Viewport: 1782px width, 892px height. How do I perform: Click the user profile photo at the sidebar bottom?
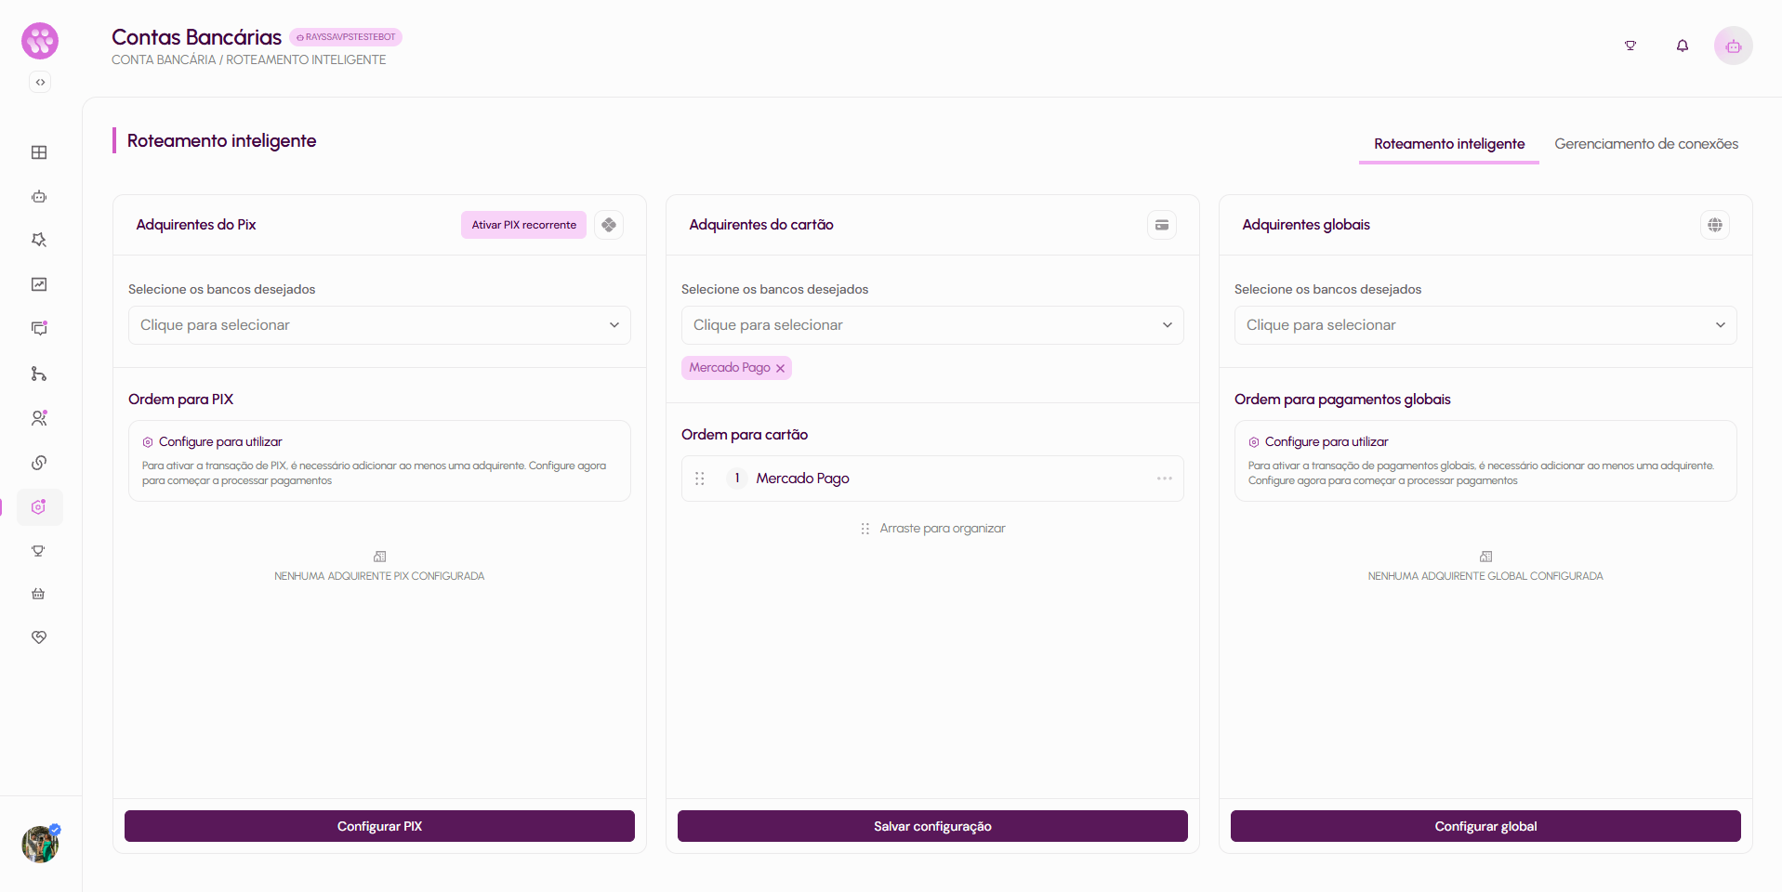(x=40, y=844)
